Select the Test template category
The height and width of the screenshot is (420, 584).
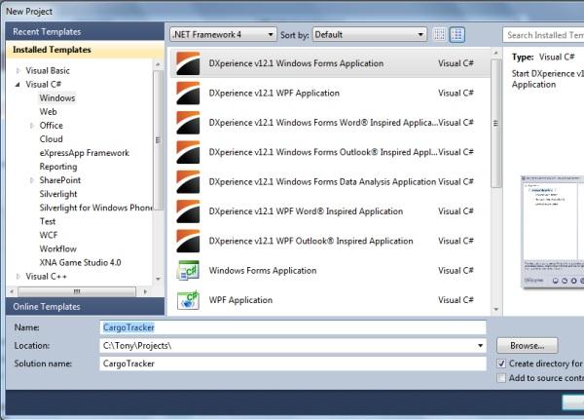pyautogui.click(x=48, y=221)
